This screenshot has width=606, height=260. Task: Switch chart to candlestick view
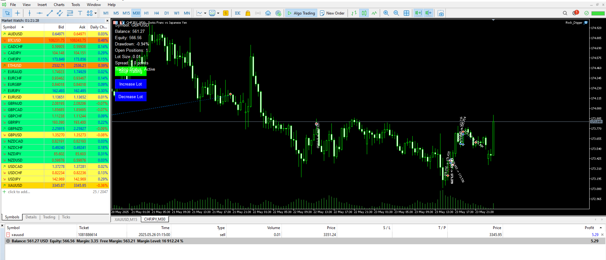click(364, 13)
